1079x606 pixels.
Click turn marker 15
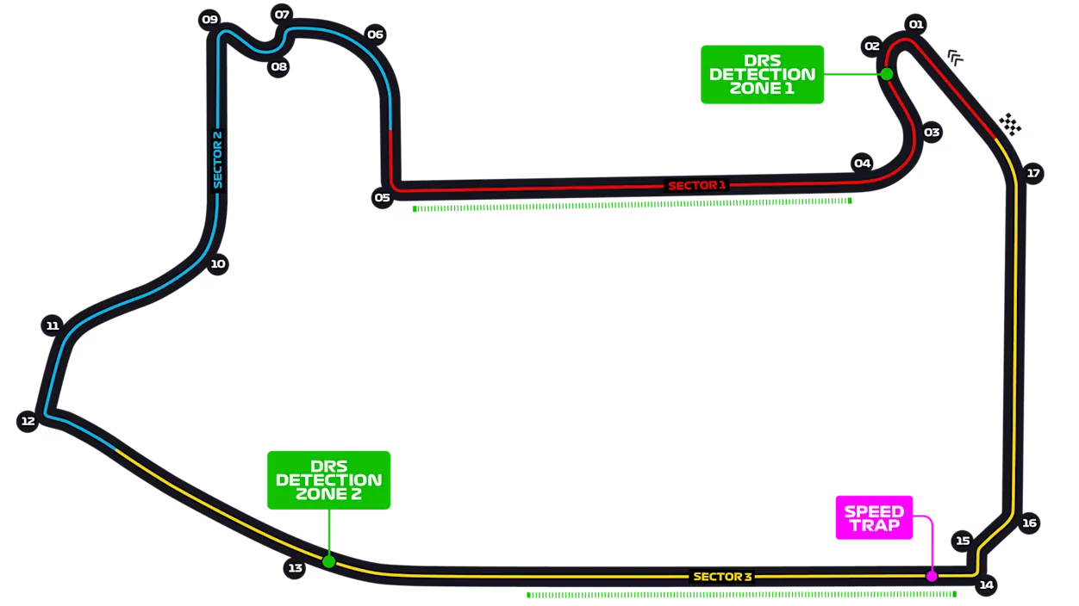[963, 541]
